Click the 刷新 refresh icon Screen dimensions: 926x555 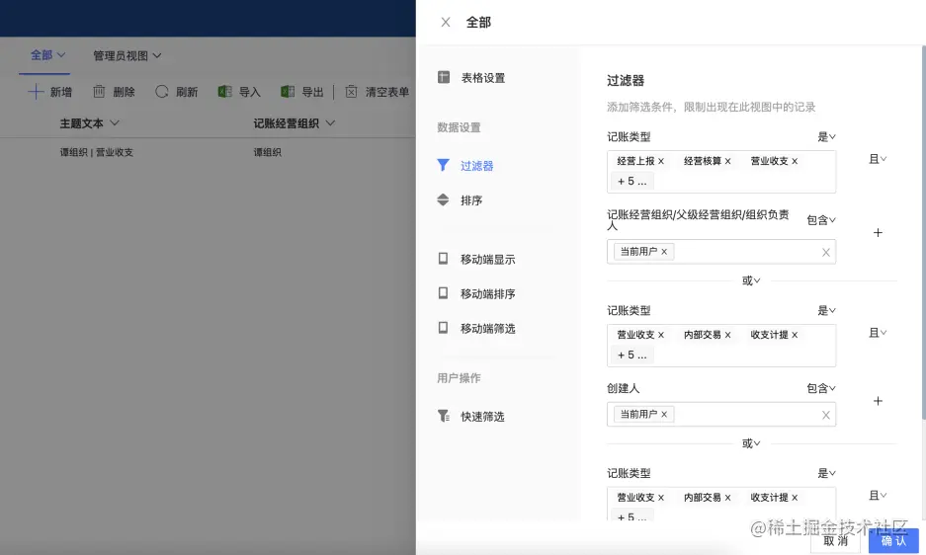click(162, 92)
